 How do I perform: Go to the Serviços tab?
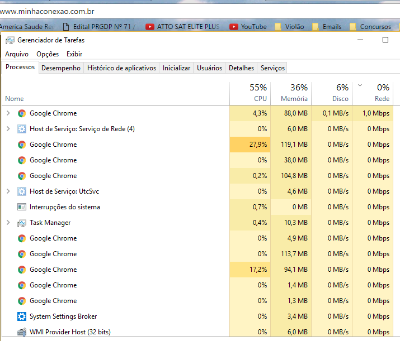tap(272, 68)
